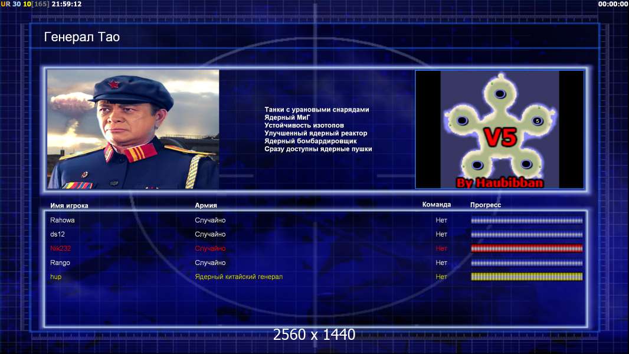Click the 00:00:00 timer
Viewport: 629px width, 354px height.
[x=612, y=4]
